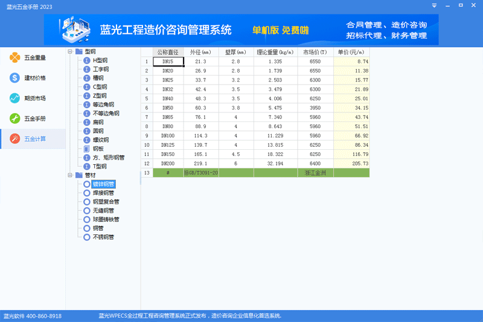Click the 钢板 sheet icon
The image size is (483, 322).
click(87, 149)
